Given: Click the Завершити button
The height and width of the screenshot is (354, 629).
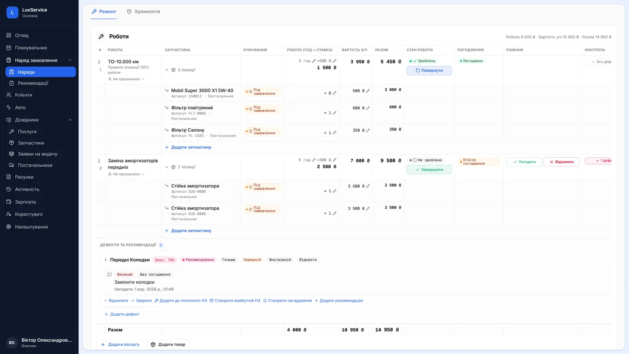Looking at the screenshot, I should pos(429,170).
